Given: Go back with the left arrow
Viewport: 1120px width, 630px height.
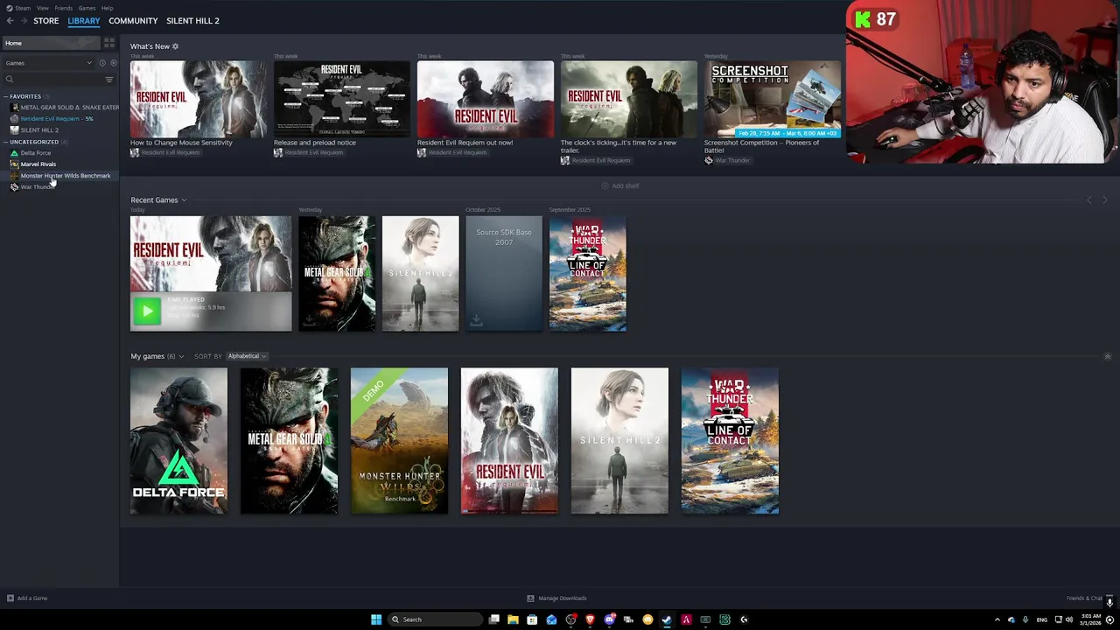Looking at the screenshot, I should (x=10, y=21).
